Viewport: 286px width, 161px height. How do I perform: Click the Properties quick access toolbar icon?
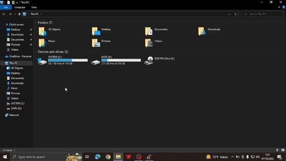pyautogui.click(x=8, y=2)
